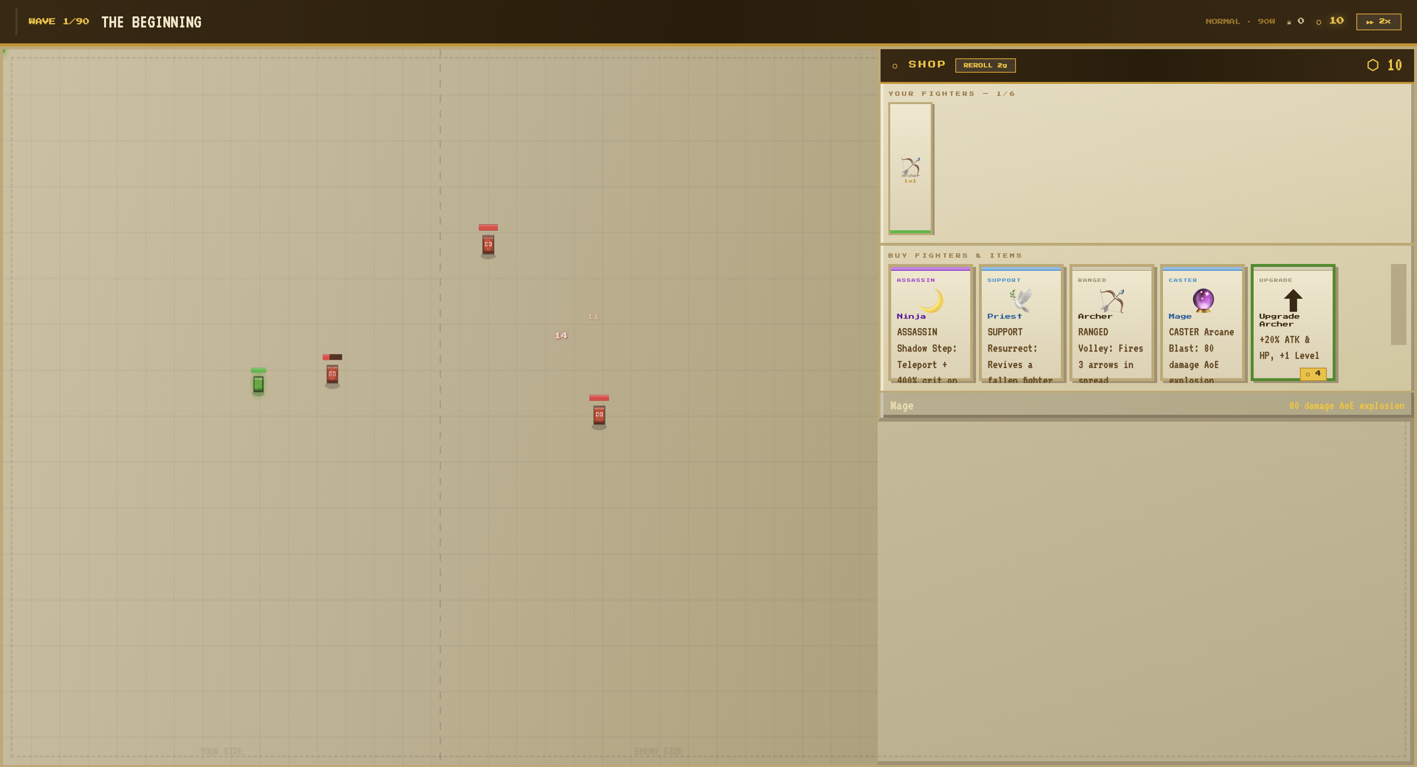Click the Upgrade Archer arrow icon
1417x767 pixels.
click(1293, 300)
